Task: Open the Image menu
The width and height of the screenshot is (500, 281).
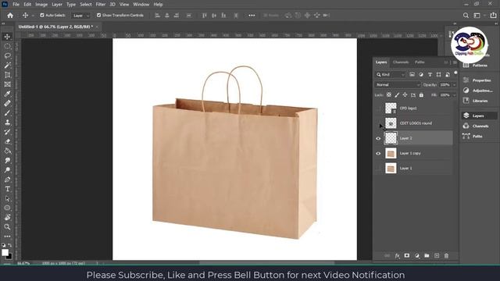Action: point(41,5)
